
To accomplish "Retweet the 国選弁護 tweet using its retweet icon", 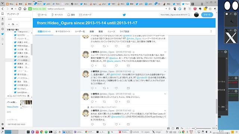I will tap(104, 88).
